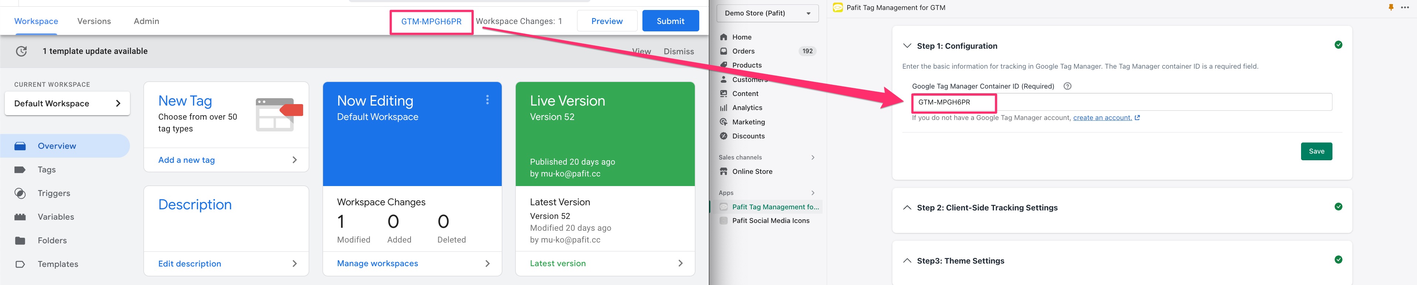Click the Edit description chevron arrow
1417x285 pixels.
pyautogui.click(x=295, y=264)
